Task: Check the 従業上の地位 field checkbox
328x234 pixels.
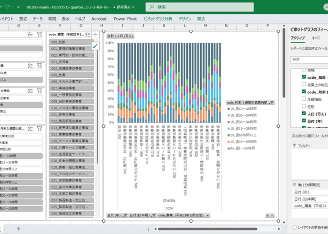Action: click(x=304, y=84)
